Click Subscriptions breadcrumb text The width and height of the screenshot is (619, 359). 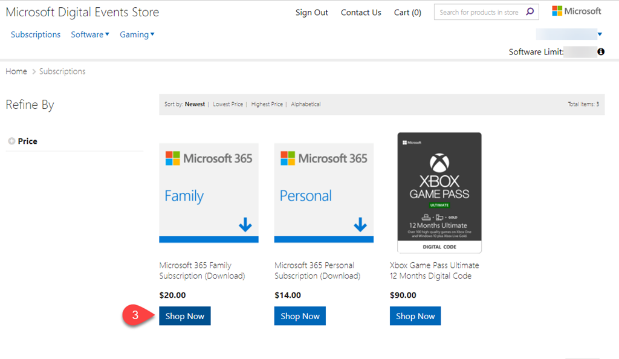pyautogui.click(x=62, y=71)
